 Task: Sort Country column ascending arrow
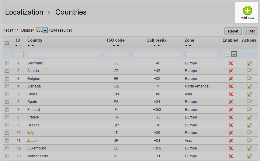coord(33,46)
